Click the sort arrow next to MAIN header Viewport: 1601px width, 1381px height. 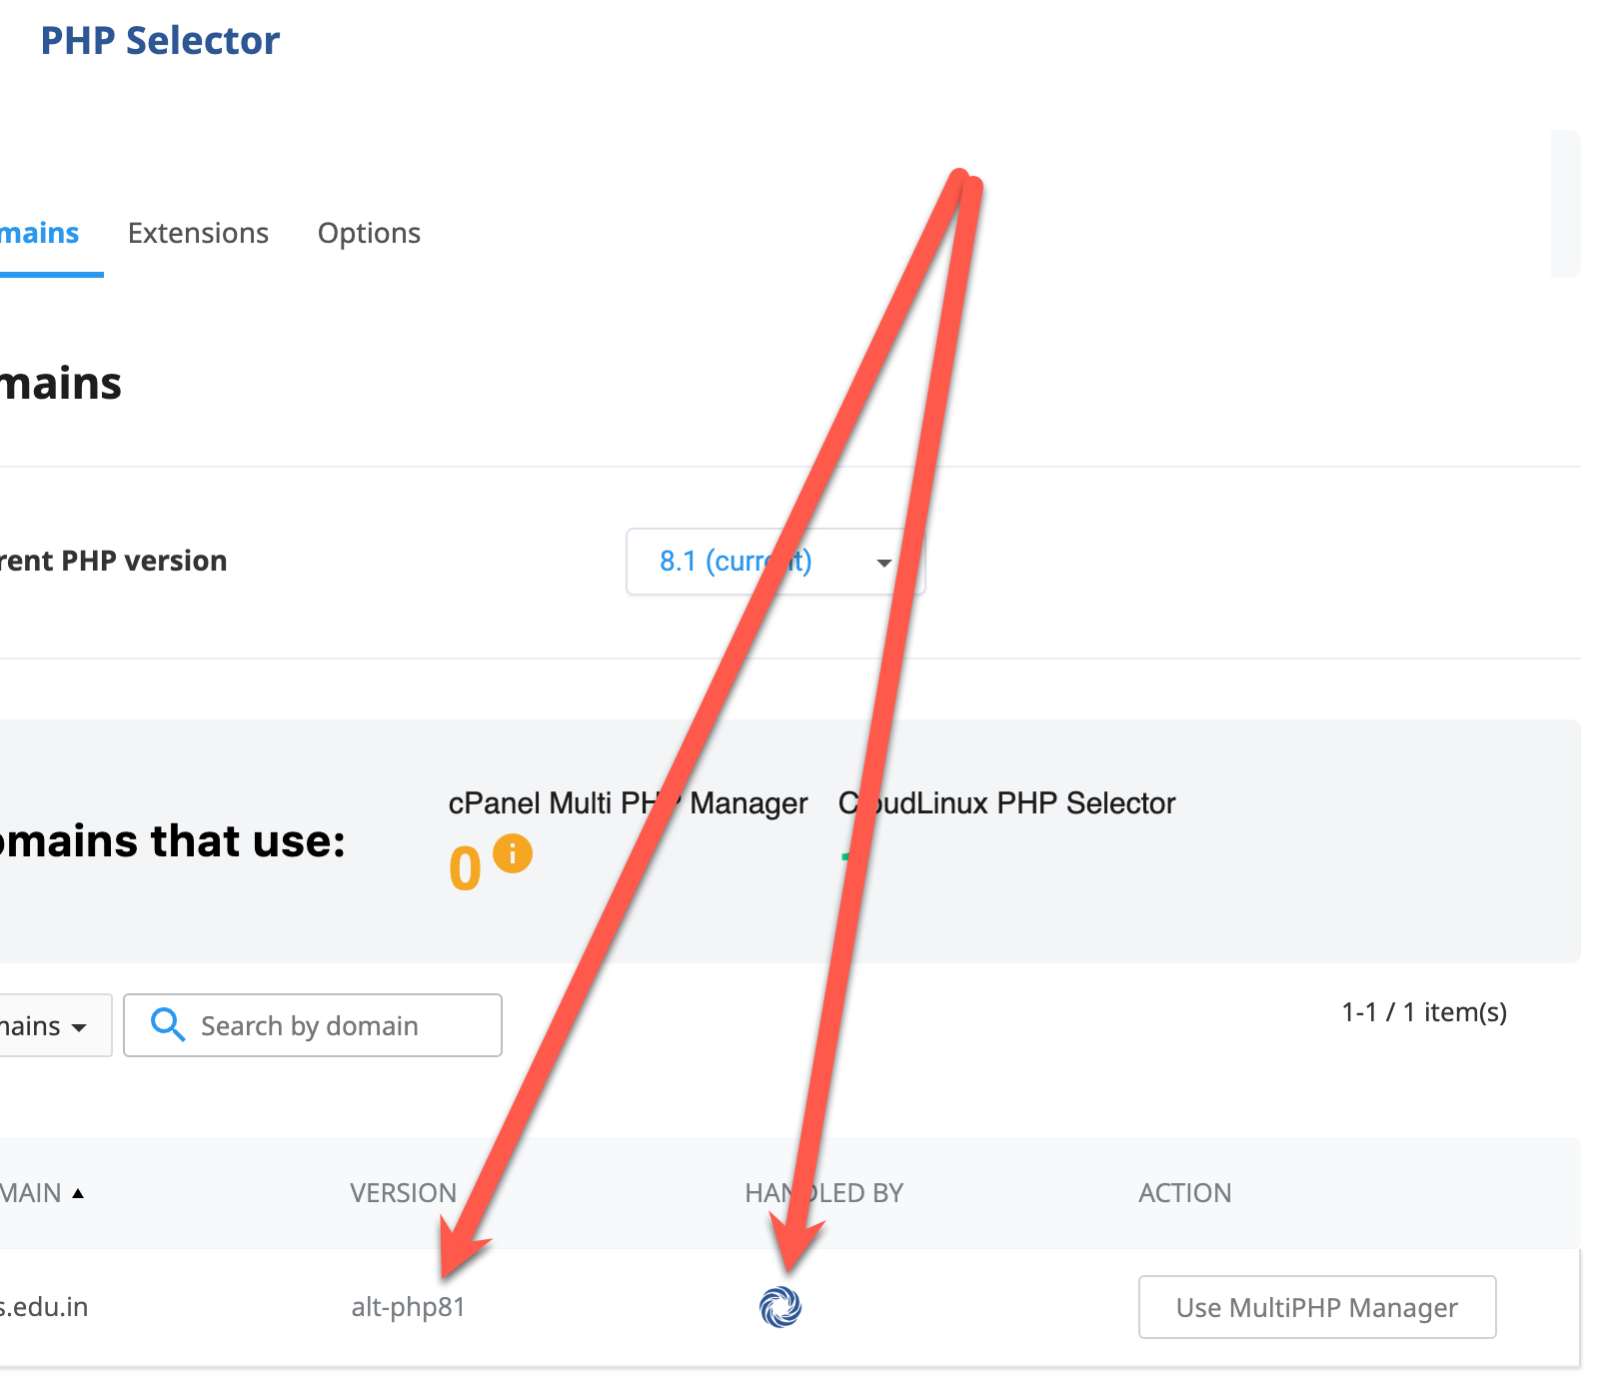(78, 1193)
